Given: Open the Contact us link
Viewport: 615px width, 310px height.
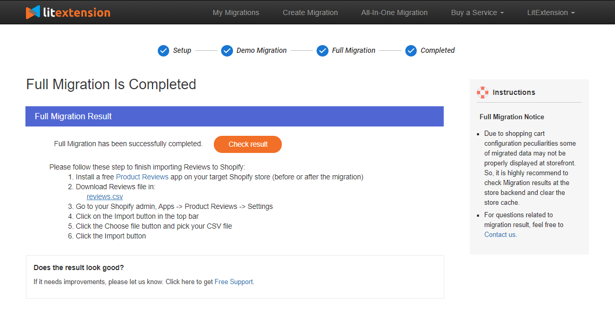Looking at the screenshot, I should (500, 234).
